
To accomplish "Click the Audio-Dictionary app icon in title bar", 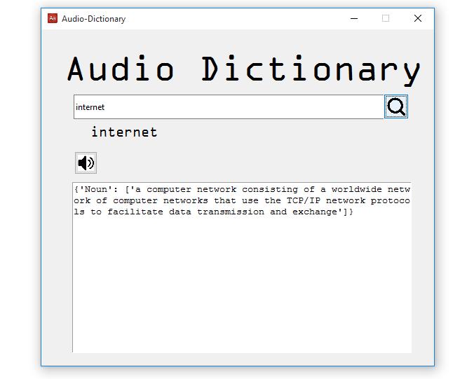I will [x=53, y=18].
